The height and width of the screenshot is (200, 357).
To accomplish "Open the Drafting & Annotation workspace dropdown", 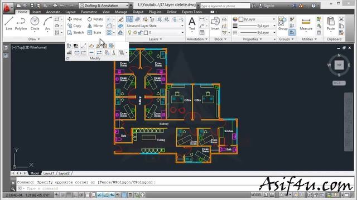I will pyautogui.click(x=104, y=6).
